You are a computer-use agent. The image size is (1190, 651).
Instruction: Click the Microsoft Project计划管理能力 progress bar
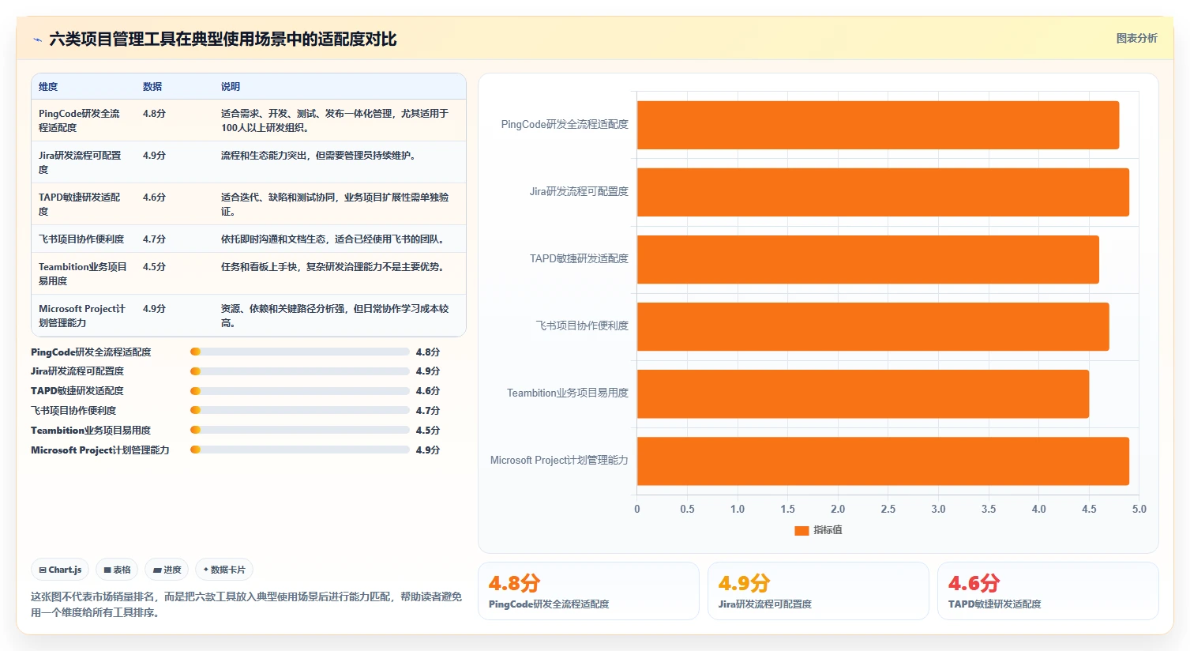[300, 450]
